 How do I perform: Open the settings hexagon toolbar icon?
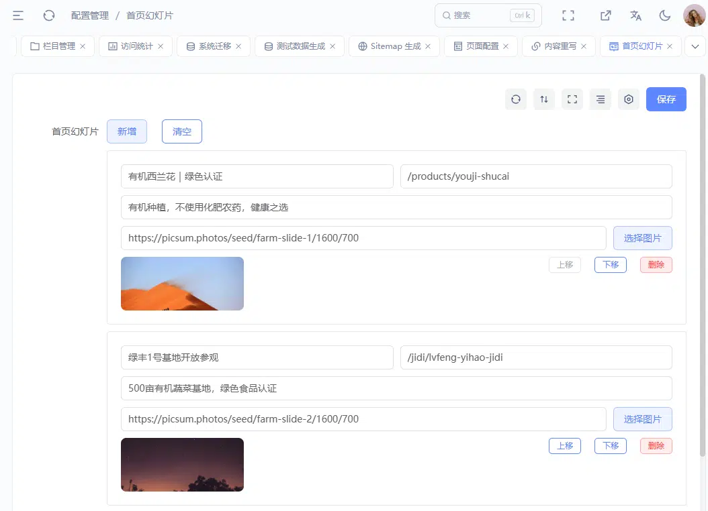629,99
